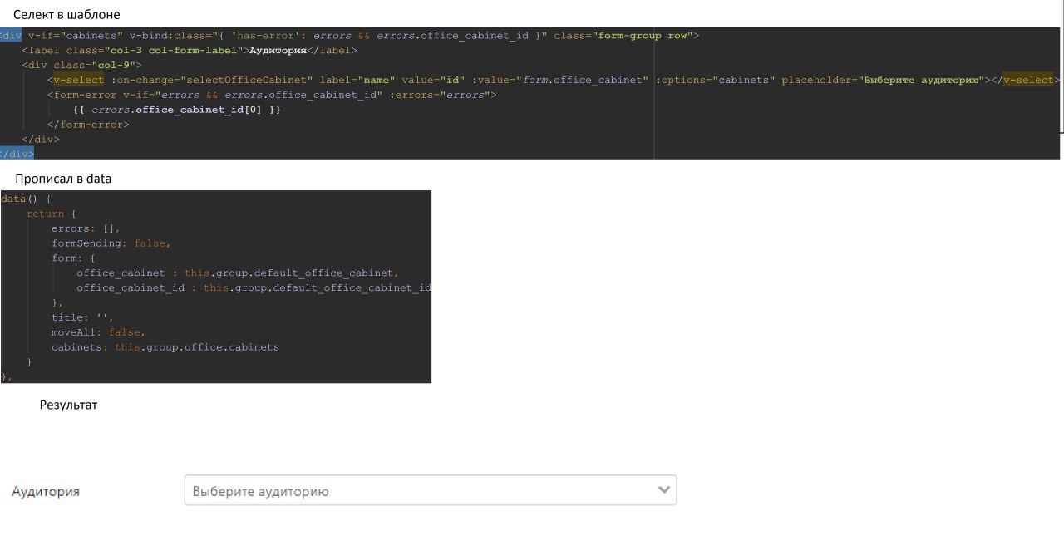Click the 'errors.office_cabinet_id[0]' interpolation line
The image size is (1064, 550).
(177, 110)
